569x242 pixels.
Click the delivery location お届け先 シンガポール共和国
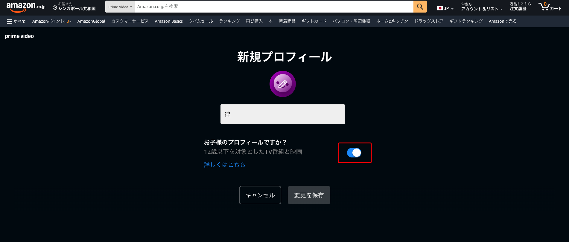pyautogui.click(x=74, y=7)
